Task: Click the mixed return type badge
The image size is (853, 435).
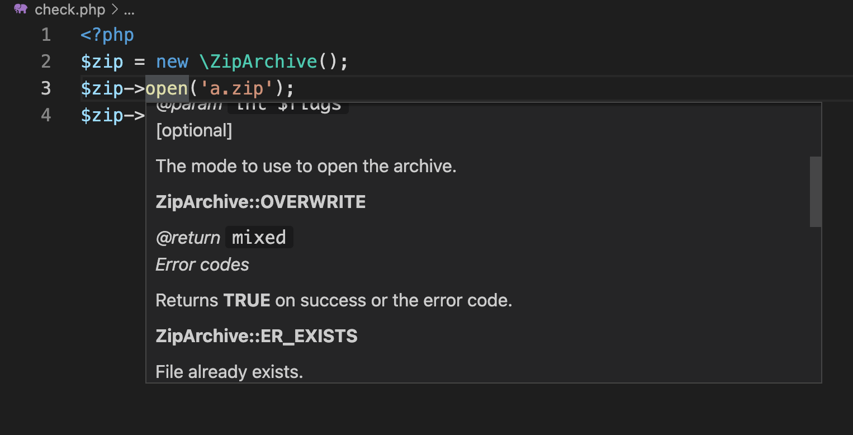Action: [x=259, y=237]
